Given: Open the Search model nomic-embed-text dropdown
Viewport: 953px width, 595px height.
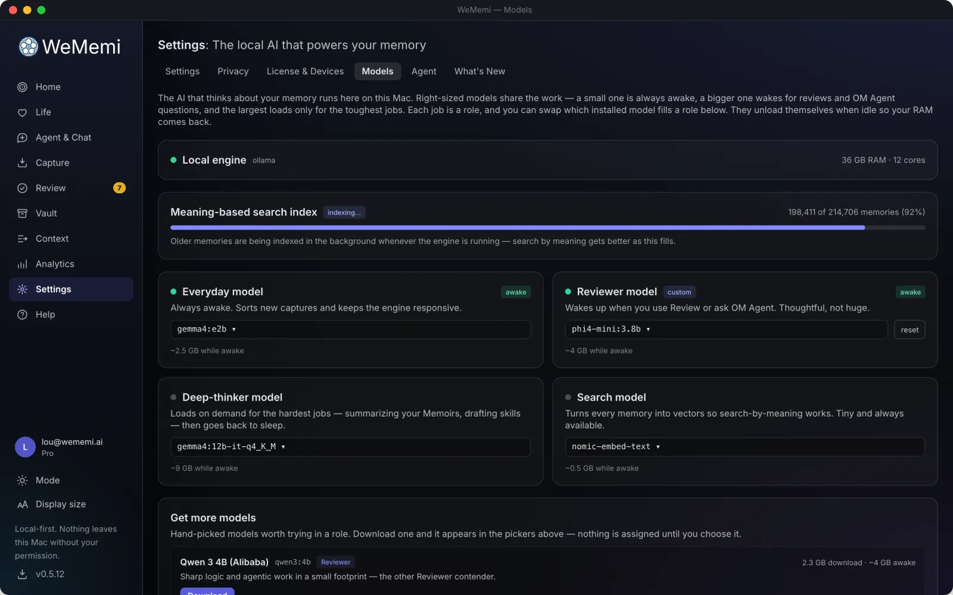Looking at the screenshot, I should (x=745, y=447).
